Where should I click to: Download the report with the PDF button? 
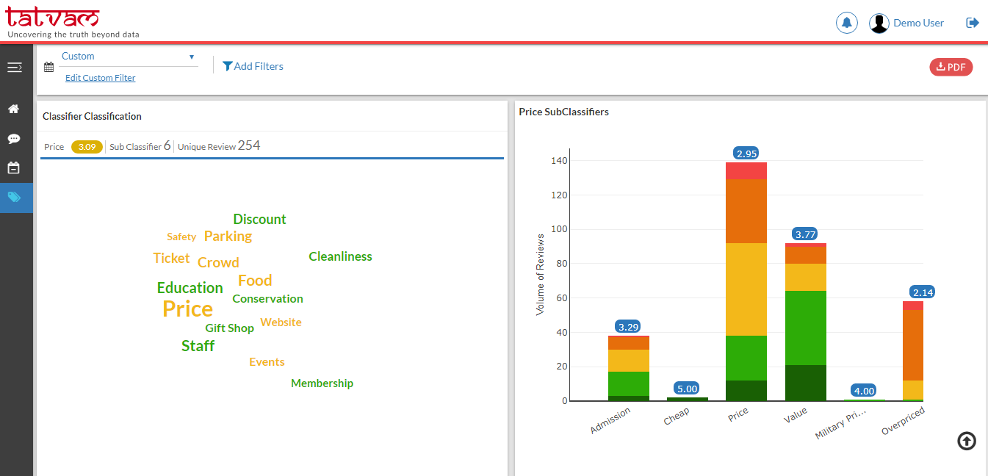tap(951, 67)
